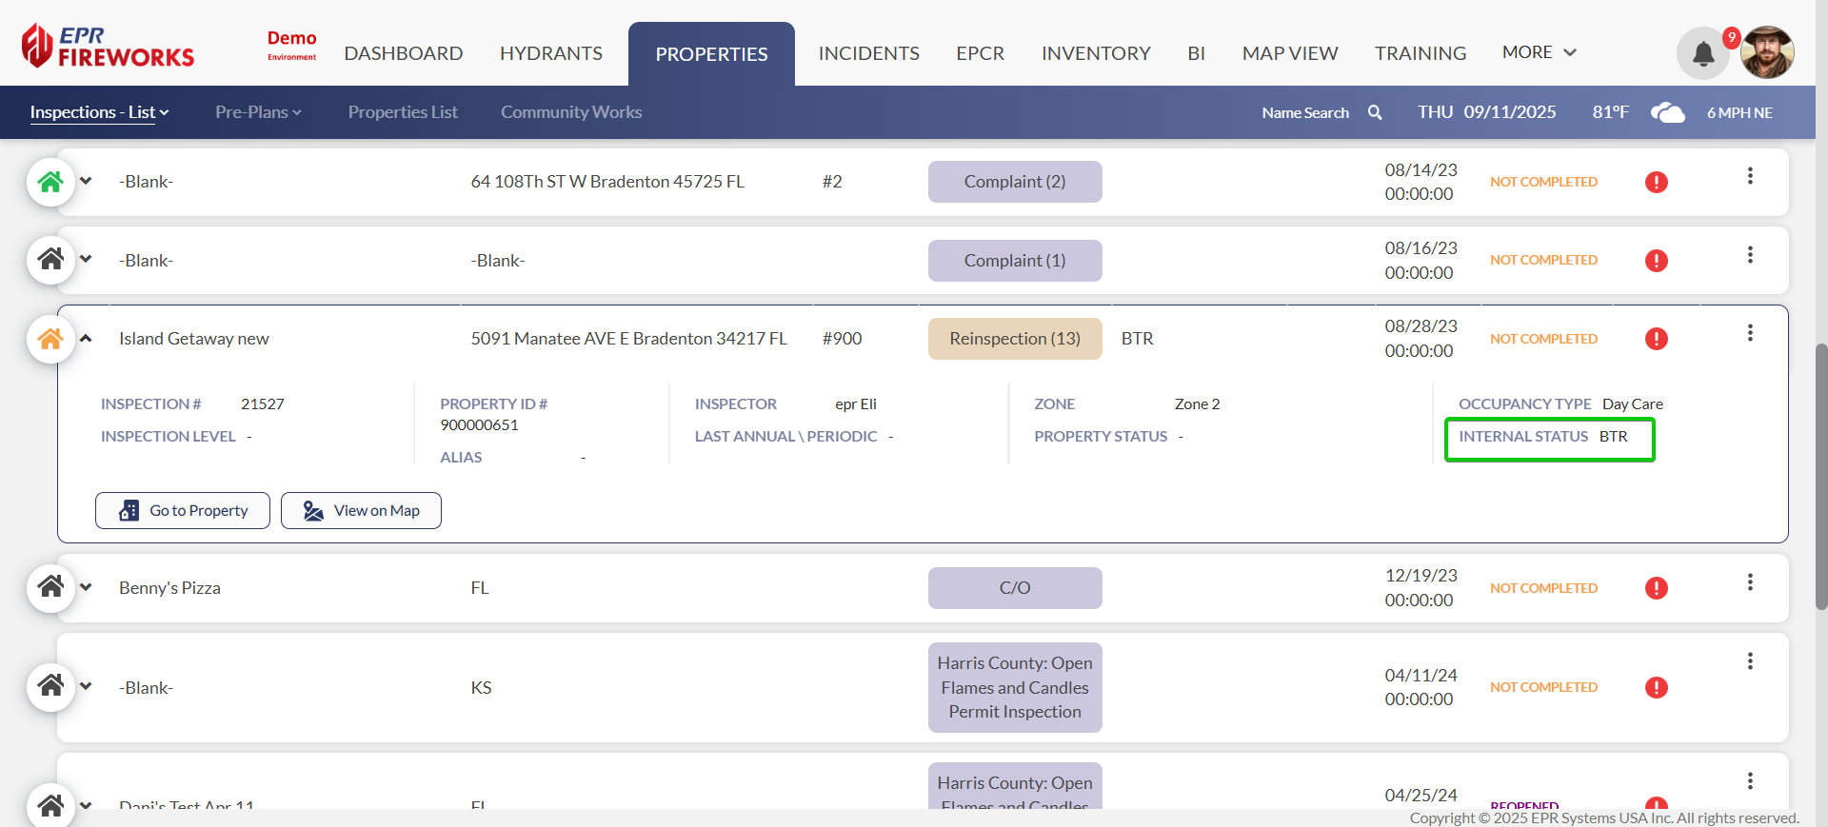Viewport: 1828px width, 827px height.
Task: Switch to the Incidents tab
Action: point(868,53)
